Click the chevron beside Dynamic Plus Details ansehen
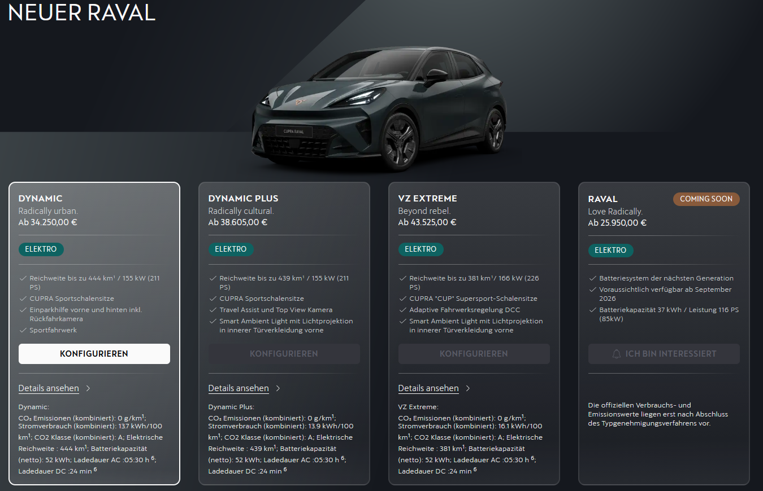 click(278, 388)
